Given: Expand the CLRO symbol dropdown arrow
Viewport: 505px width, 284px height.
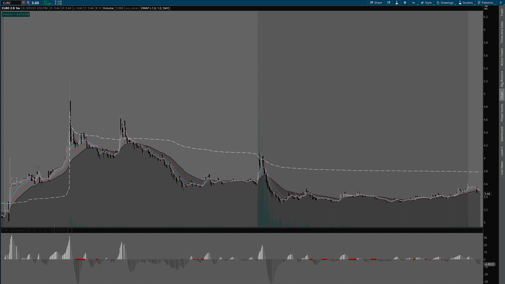Looking at the screenshot, I should click(23, 3).
